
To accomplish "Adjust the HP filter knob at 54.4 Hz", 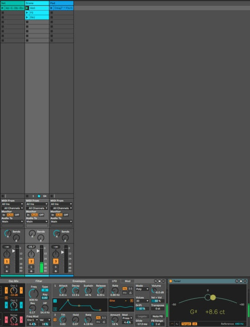I will pyautogui.click(x=45, y=308).
